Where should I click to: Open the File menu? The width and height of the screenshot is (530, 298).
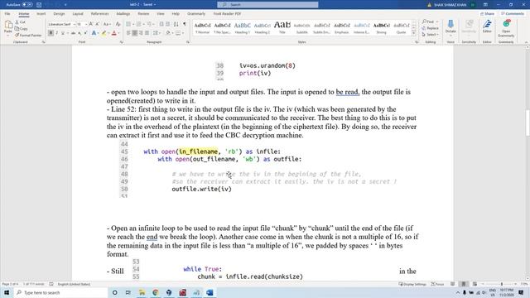coord(7,14)
